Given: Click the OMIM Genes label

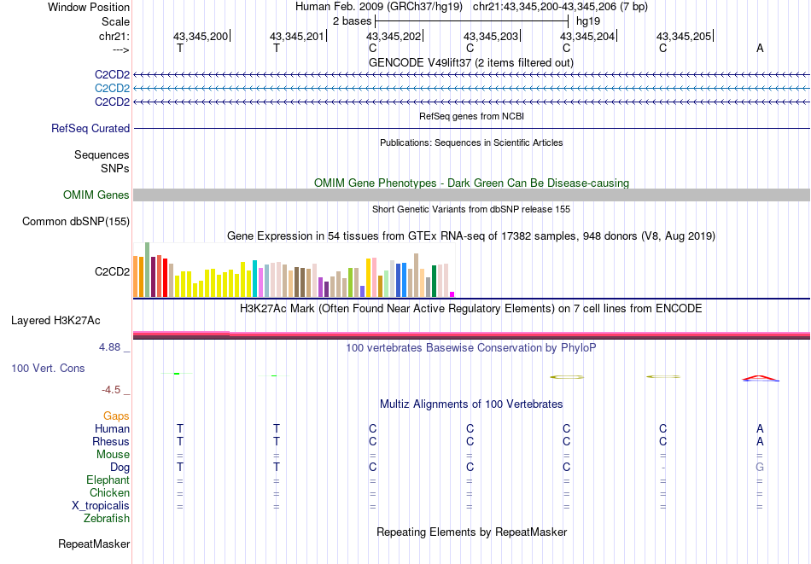Looking at the screenshot, I should click(96, 195).
